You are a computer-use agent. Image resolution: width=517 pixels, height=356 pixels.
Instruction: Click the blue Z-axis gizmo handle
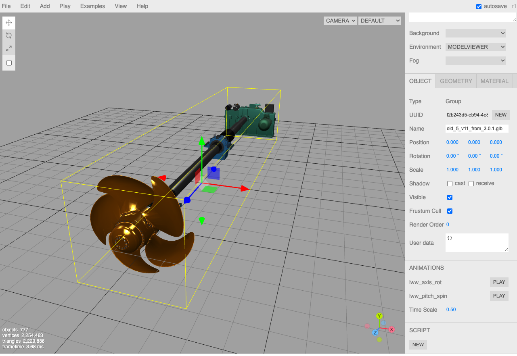point(187,200)
